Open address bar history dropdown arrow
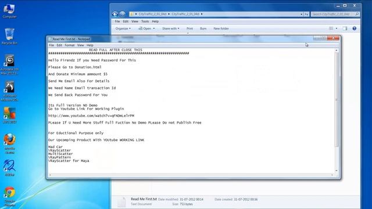 (301, 14)
